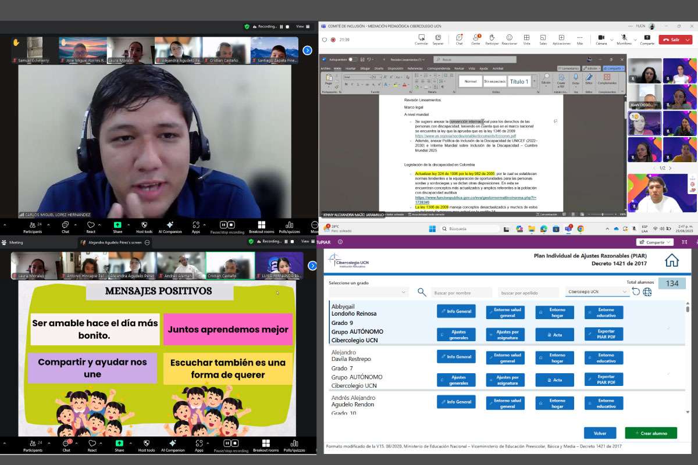The width and height of the screenshot is (698, 465).
Task: Click the PIAR home icon
Action: (672, 260)
